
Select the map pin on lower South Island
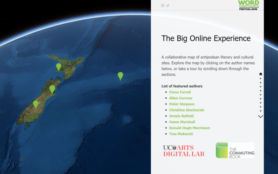36,104
